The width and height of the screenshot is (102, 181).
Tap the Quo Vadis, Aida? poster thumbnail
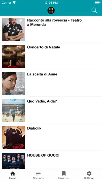click(x=14, y=110)
